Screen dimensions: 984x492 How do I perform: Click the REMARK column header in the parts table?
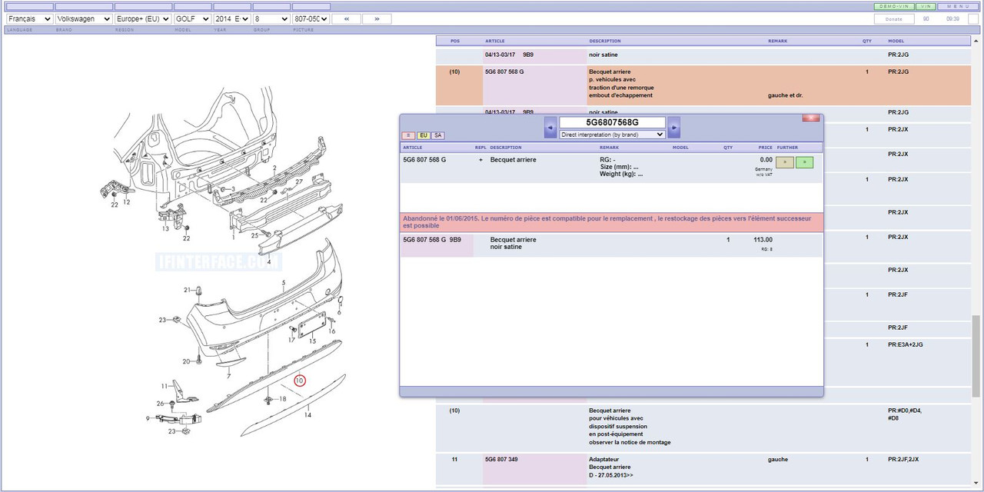[778, 41]
